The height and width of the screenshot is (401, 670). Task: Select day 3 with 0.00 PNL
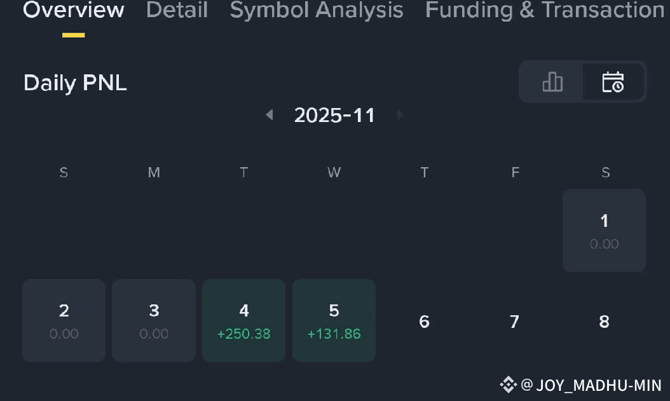tap(154, 321)
